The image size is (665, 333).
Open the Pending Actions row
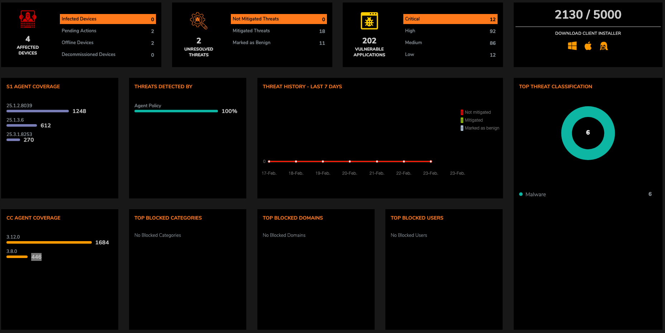click(108, 31)
